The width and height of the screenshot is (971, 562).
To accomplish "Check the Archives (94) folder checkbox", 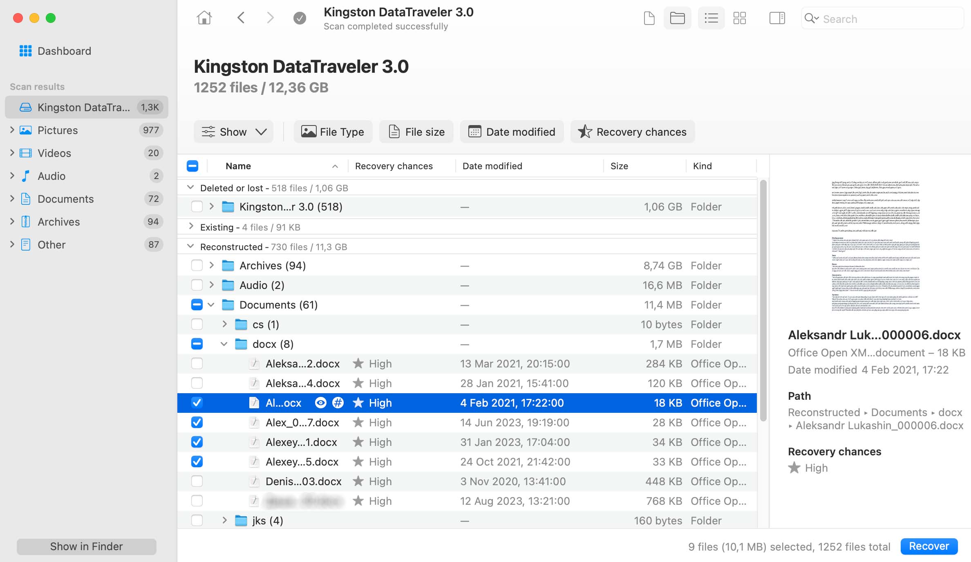I will 197,265.
